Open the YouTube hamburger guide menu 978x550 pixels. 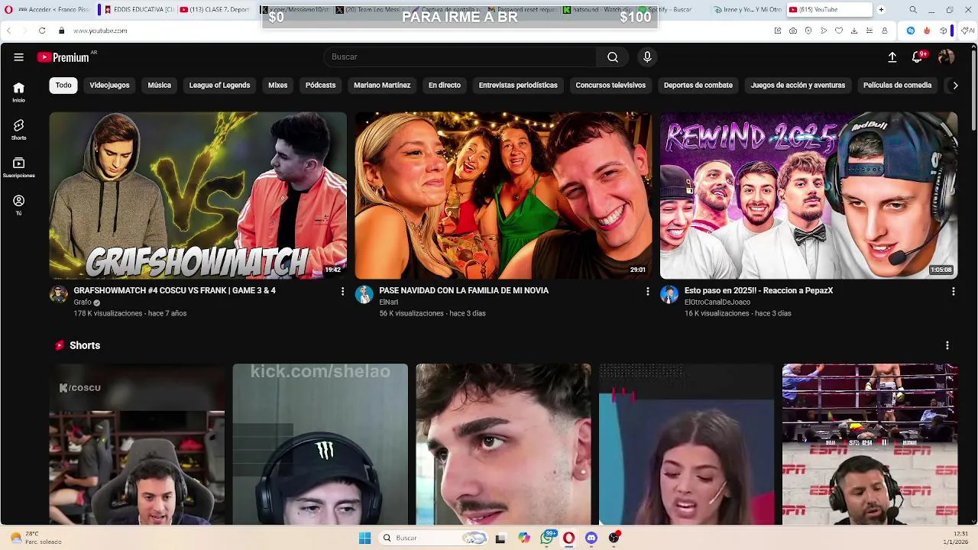click(18, 57)
